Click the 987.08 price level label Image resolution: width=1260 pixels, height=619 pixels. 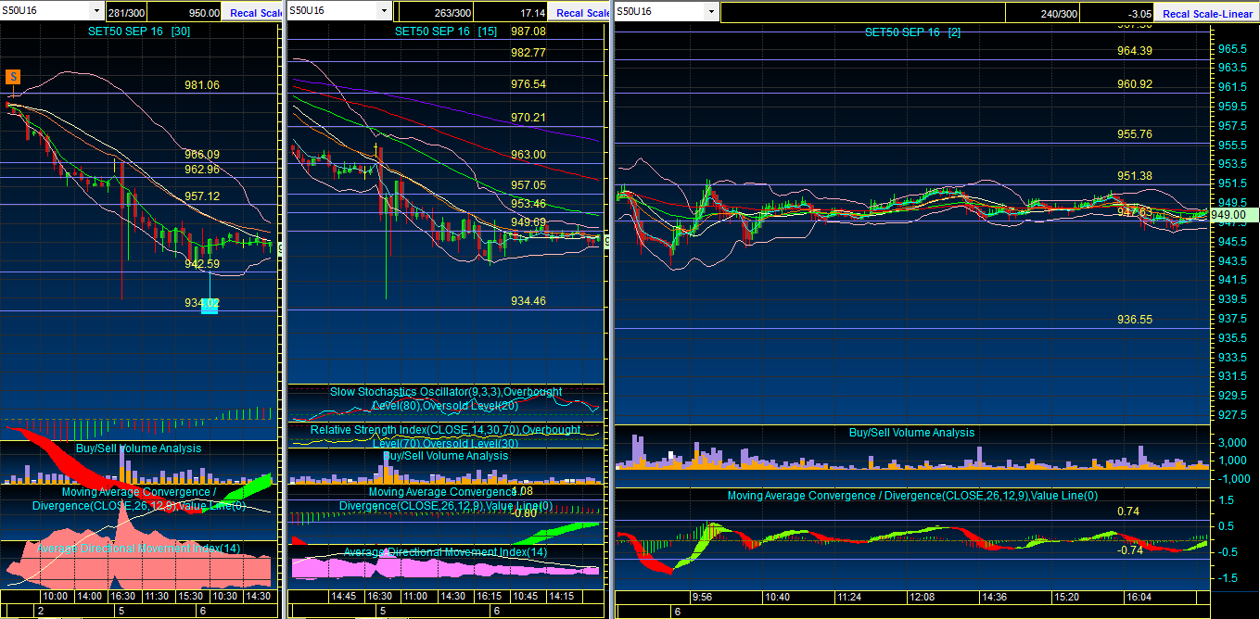coord(528,32)
